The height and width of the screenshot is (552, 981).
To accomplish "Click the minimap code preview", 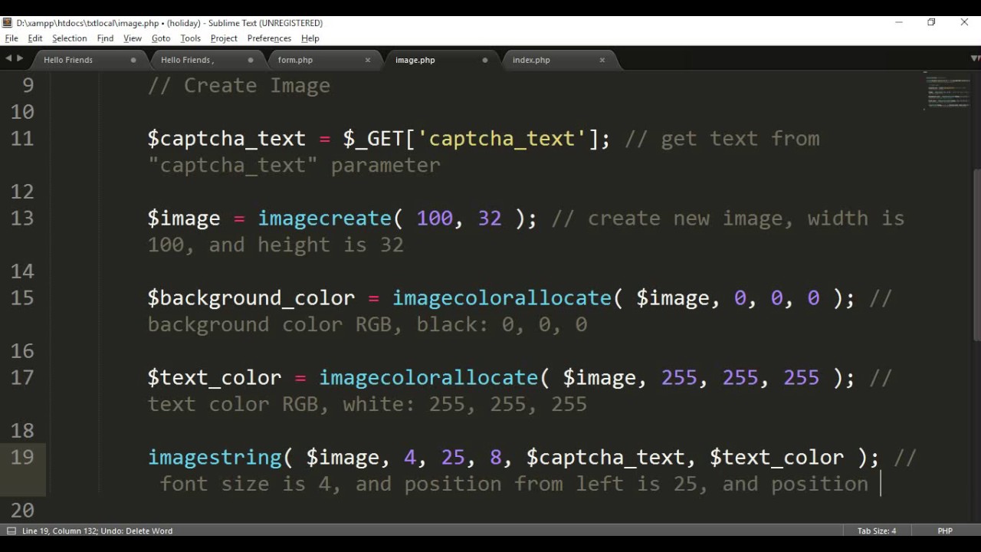I will pos(947,91).
